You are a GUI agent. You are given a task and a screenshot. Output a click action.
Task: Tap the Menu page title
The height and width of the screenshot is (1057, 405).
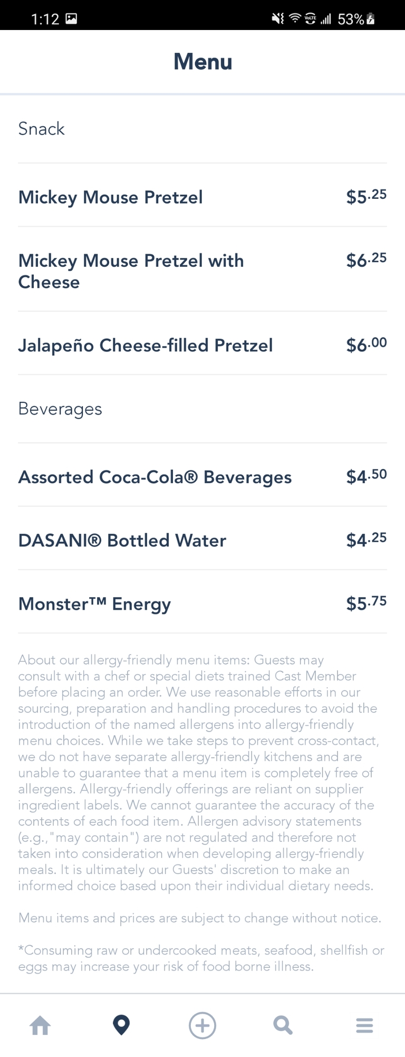click(x=202, y=62)
